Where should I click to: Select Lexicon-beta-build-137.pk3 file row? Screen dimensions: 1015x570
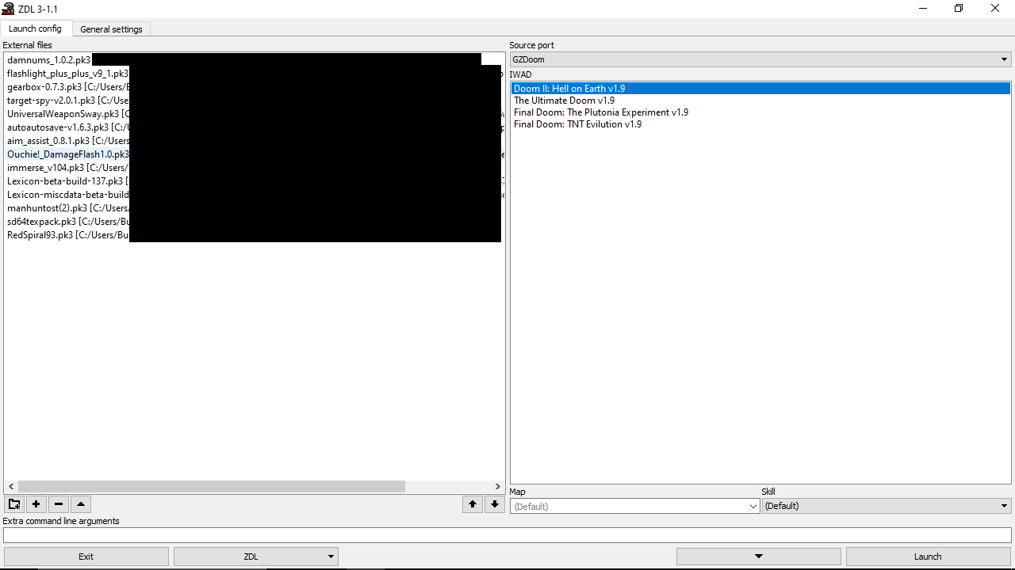pyautogui.click(x=254, y=181)
